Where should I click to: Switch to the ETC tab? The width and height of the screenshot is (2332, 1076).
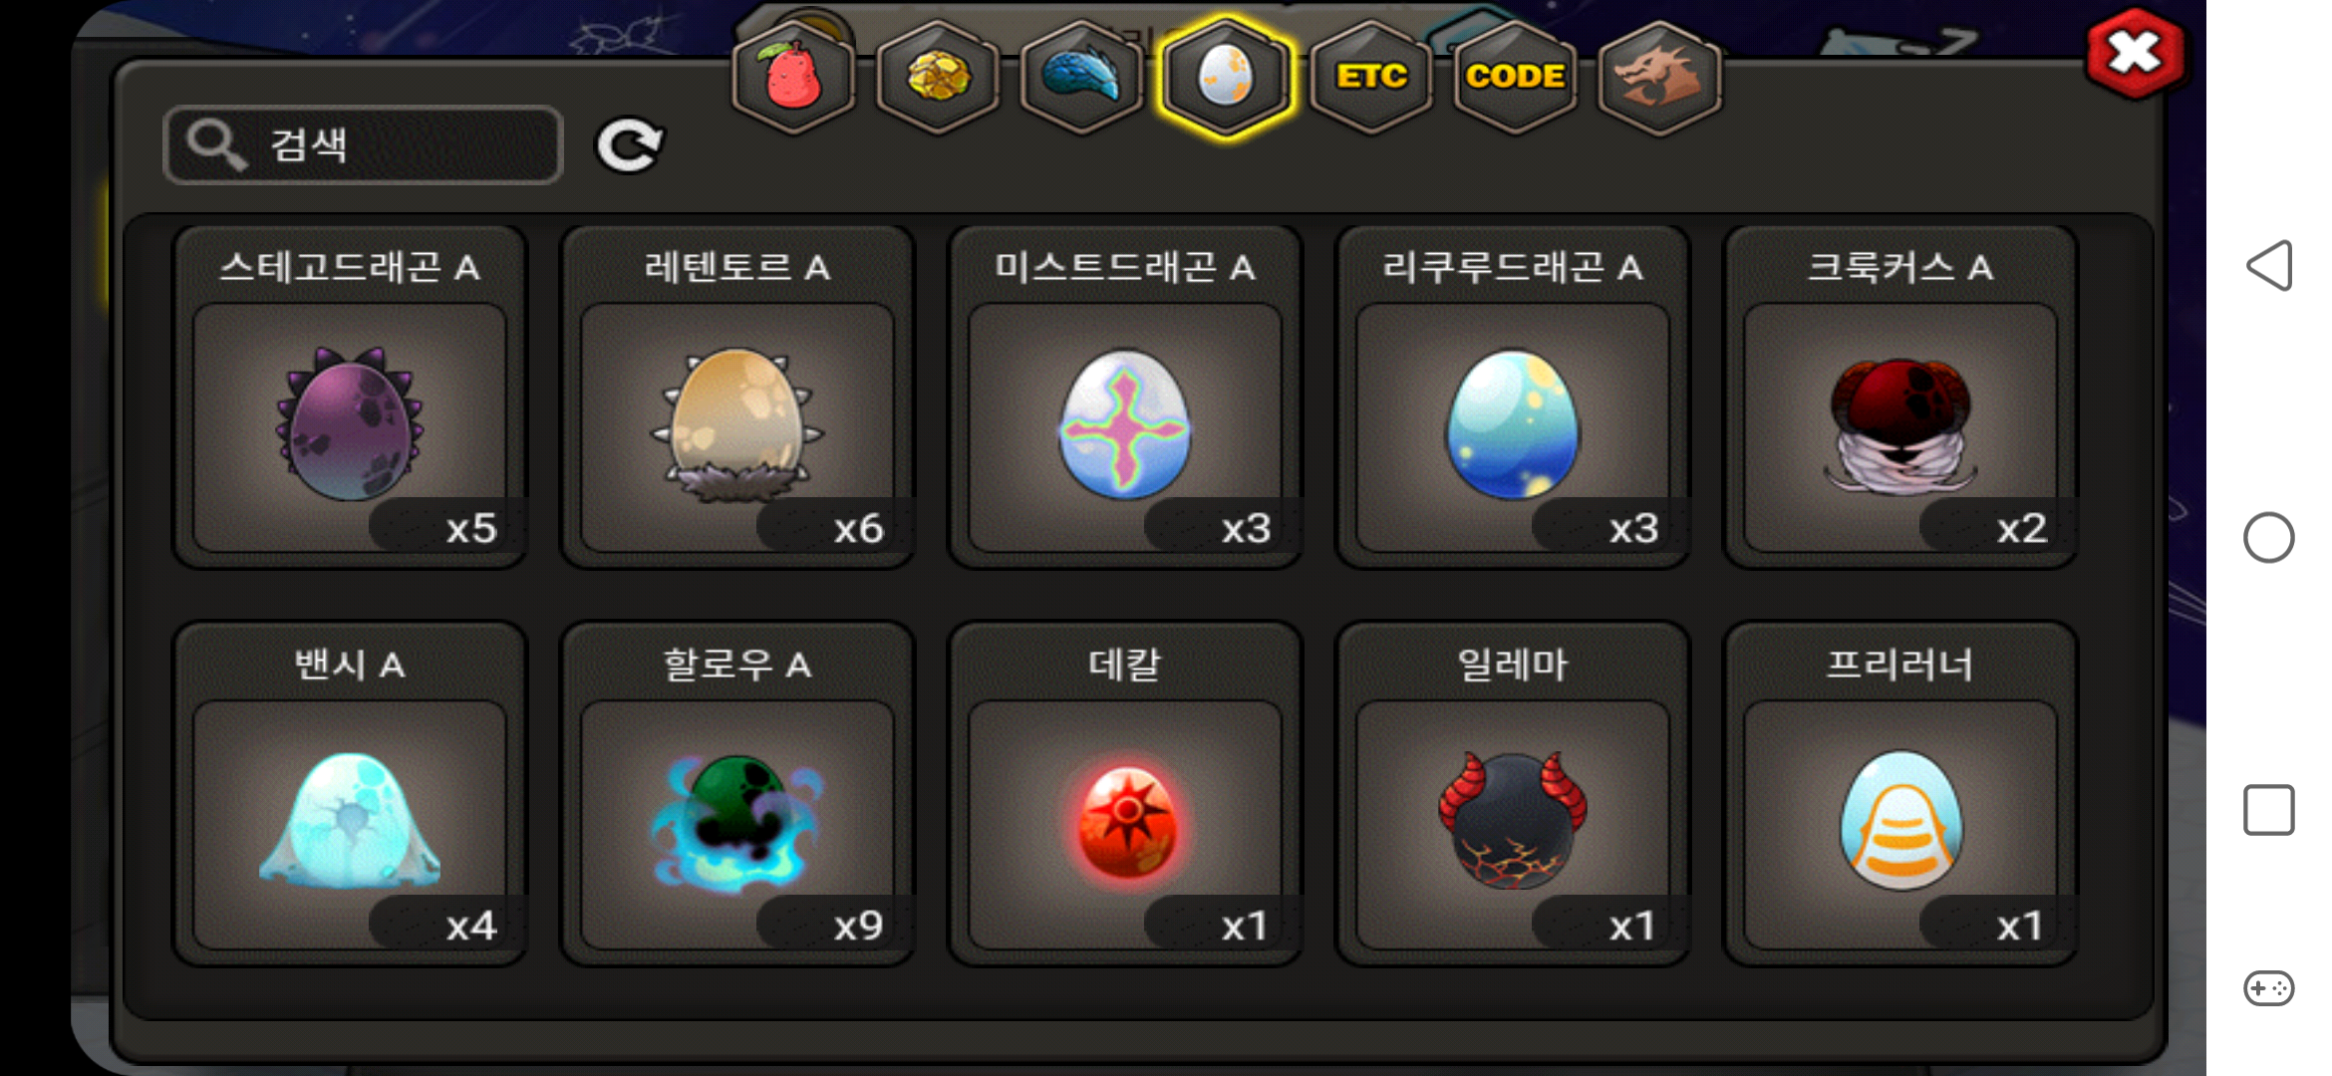point(1371,77)
